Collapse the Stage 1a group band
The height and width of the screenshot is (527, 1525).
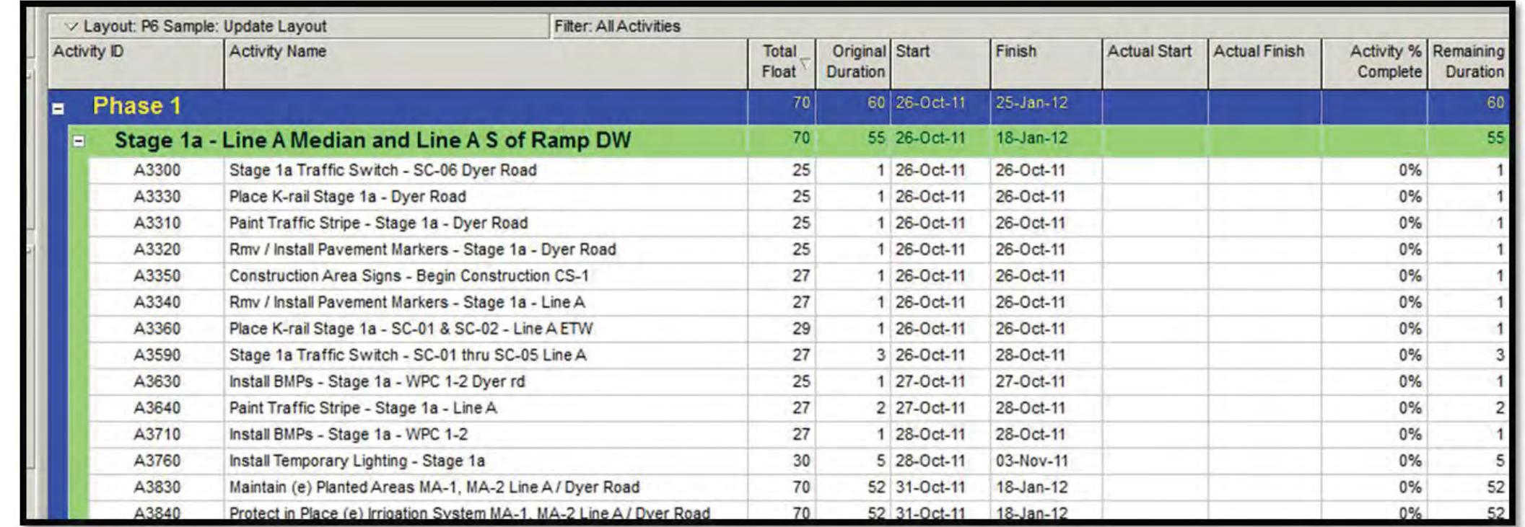tap(79, 141)
